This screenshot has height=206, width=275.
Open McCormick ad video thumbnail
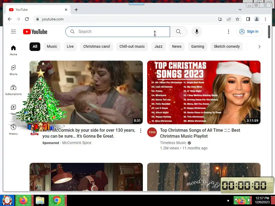tap(86, 92)
